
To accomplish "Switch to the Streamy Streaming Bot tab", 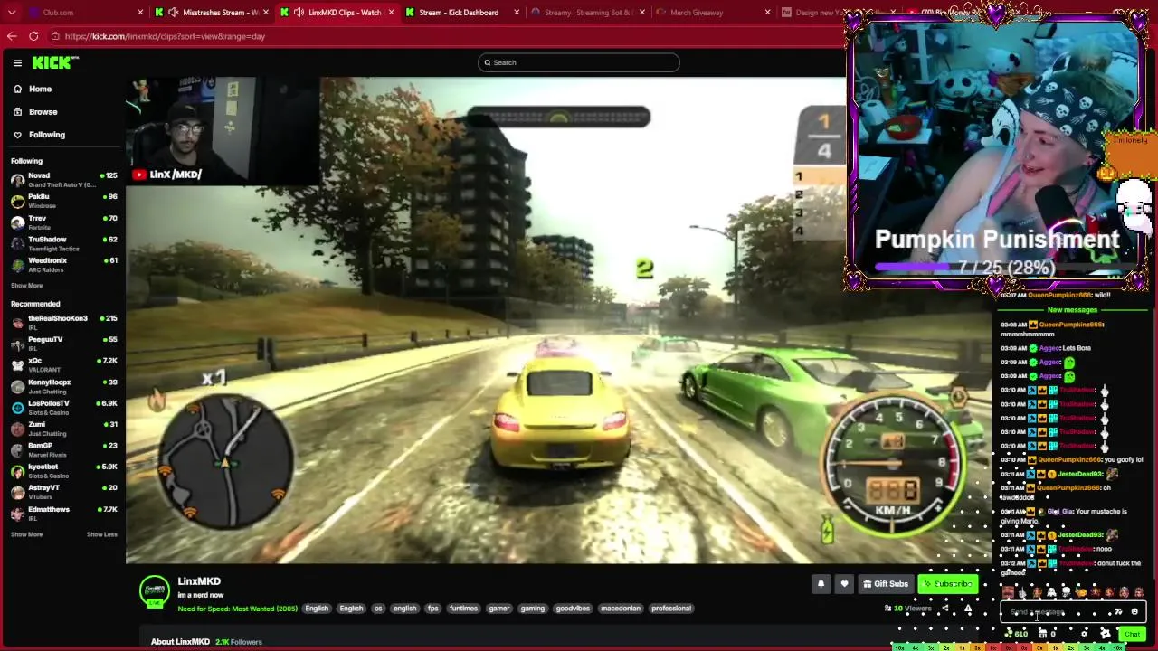I will pyautogui.click(x=588, y=13).
